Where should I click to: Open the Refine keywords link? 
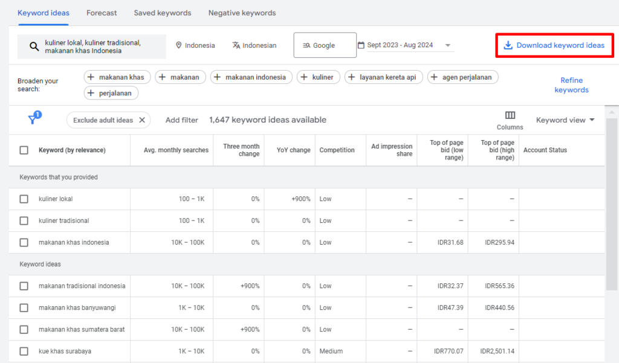[571, 85]
